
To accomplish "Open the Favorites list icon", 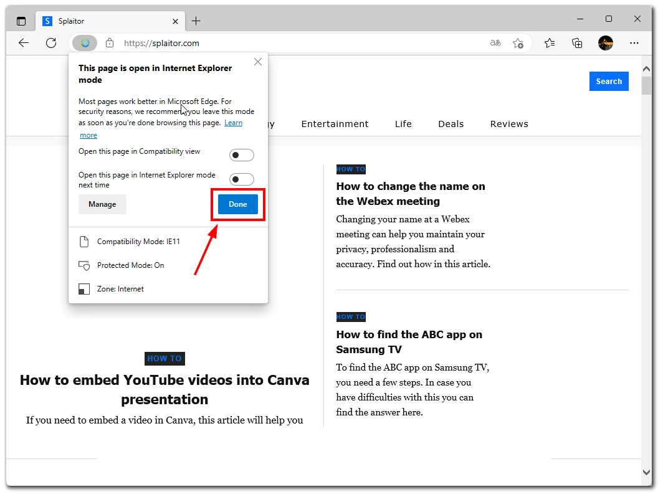I will 550,43.
